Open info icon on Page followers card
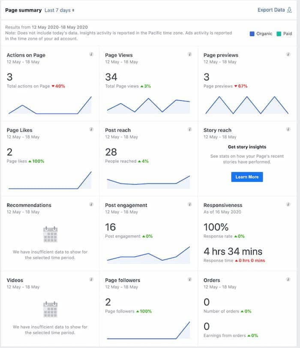 (189, 279)
